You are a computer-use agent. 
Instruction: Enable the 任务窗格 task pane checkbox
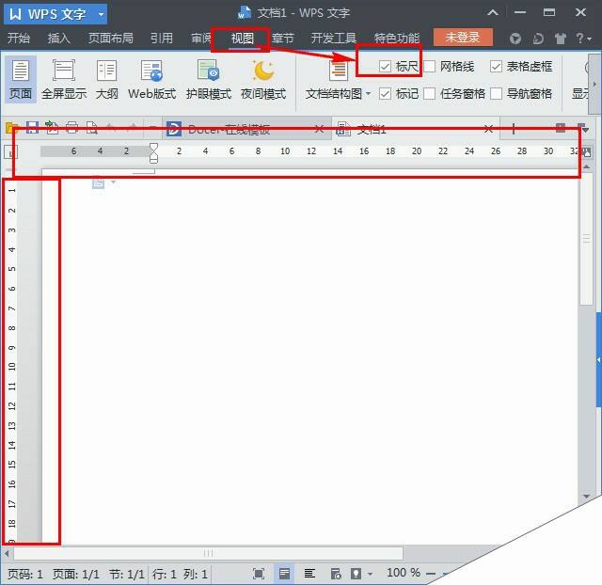(429, 93)
